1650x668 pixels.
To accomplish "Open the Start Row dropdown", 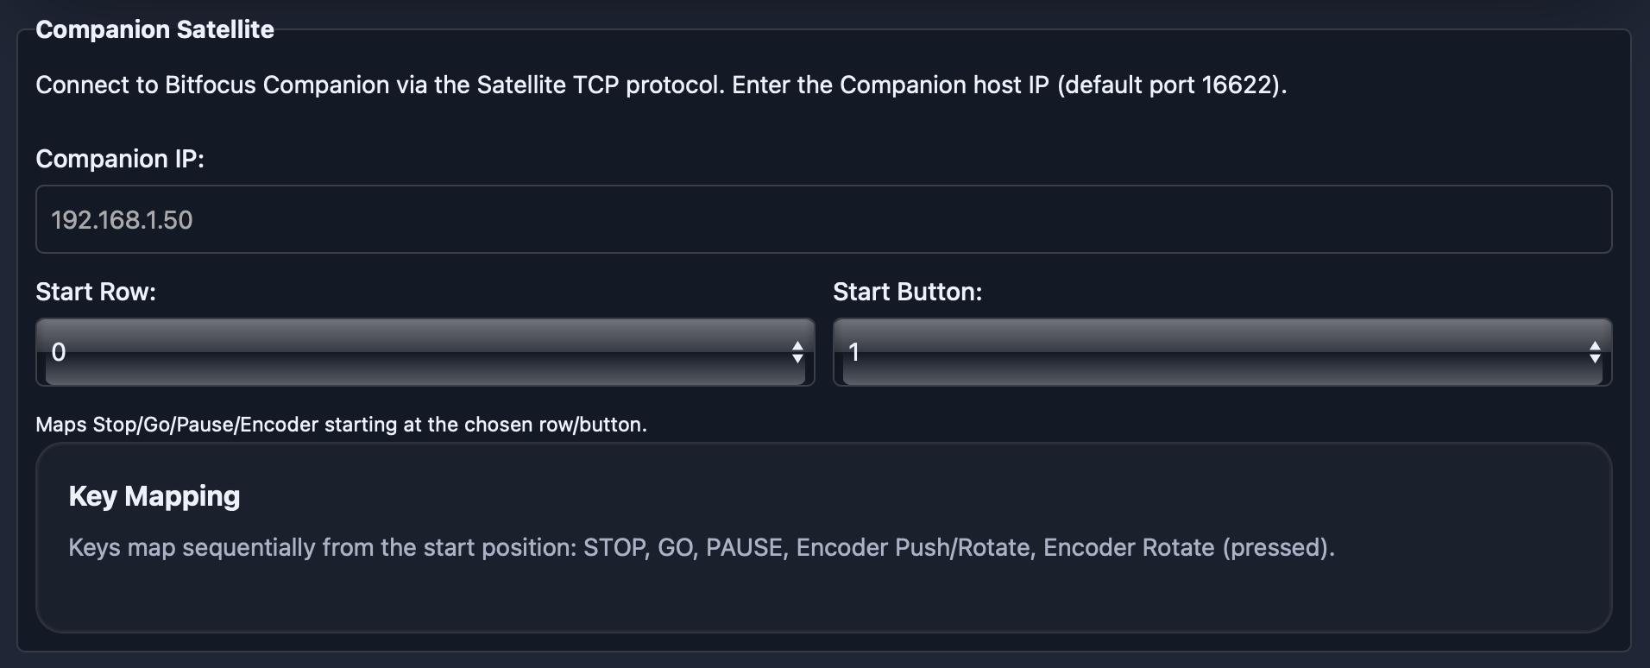I will [425, 352].
